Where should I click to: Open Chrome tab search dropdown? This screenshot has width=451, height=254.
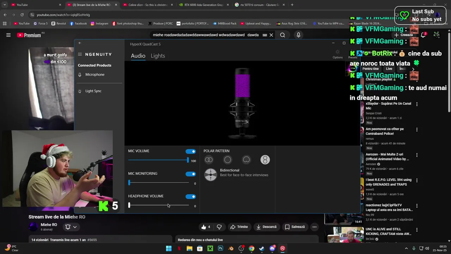(x=5, y=5)
